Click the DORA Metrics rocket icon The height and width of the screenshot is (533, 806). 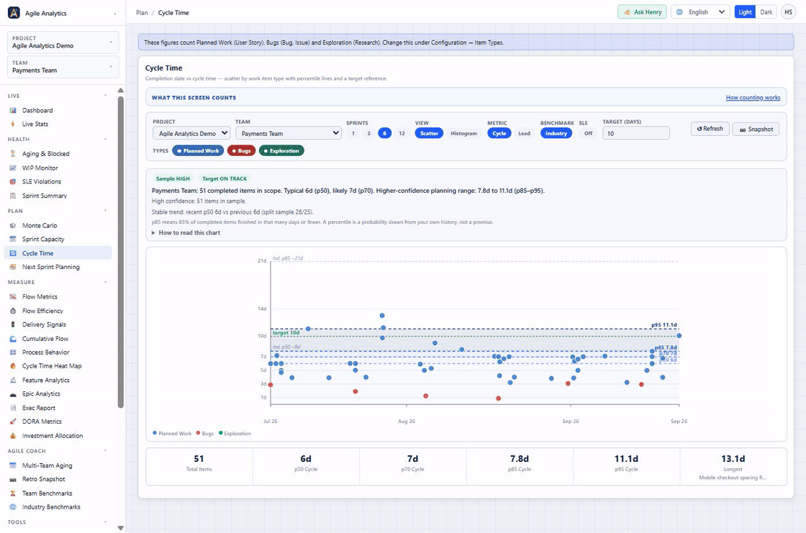[13, 422]
